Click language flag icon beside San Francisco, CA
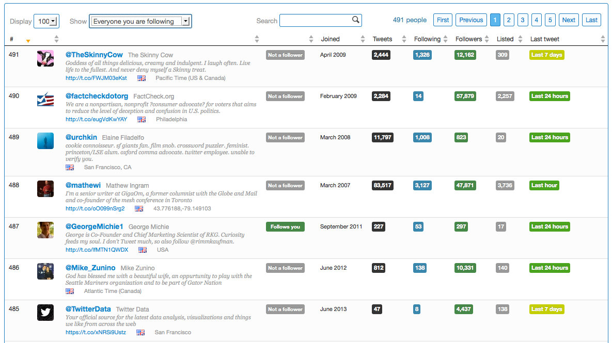Image resolution: width=612 pixels, height=343 pixels. click(70, 168)
